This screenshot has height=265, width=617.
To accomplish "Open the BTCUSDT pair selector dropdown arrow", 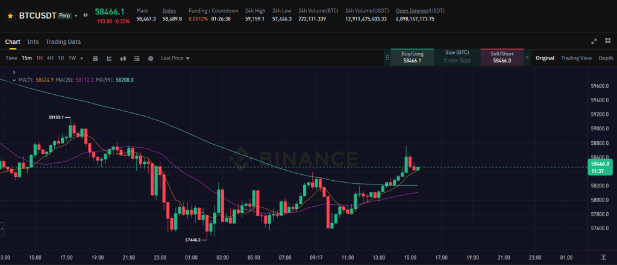I will (76, 16).
